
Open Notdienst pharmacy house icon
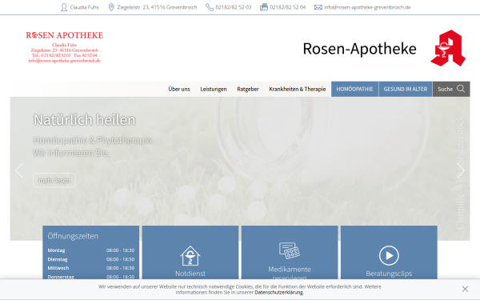[190, 256]
